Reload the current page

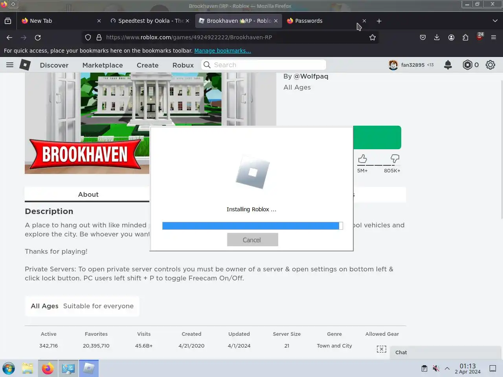38,37
